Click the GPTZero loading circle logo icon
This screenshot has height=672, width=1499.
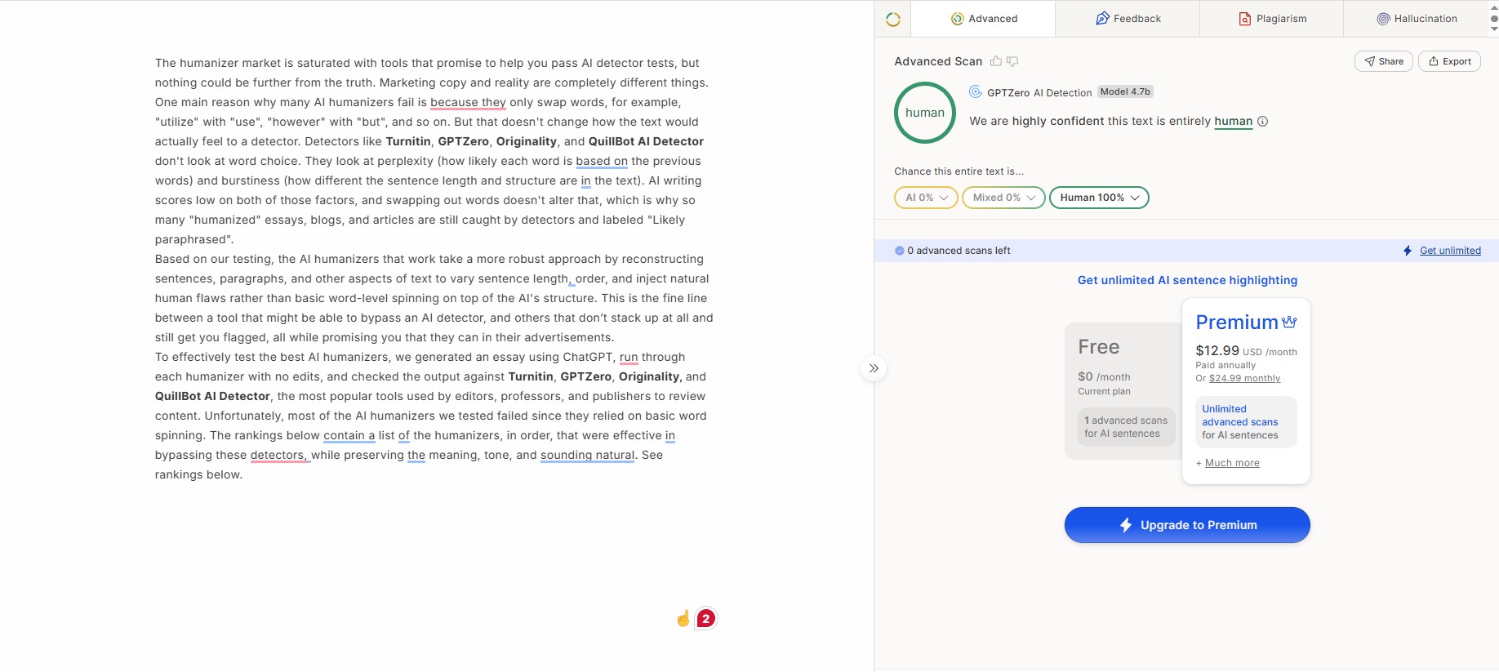click(x=893, y=19)
